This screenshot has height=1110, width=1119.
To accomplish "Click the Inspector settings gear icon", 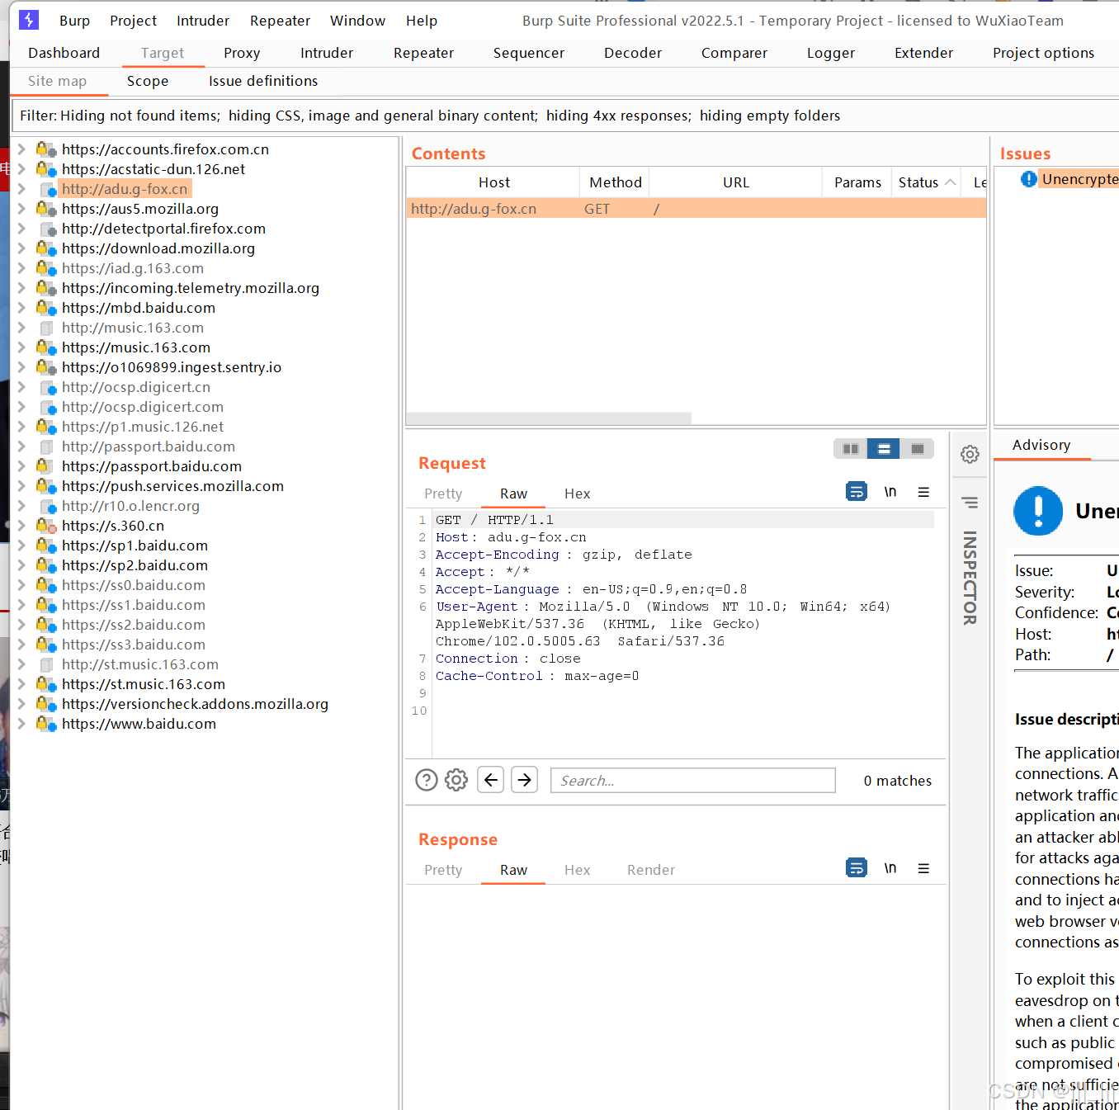I will pyautogui.click(x=970, y=454).
